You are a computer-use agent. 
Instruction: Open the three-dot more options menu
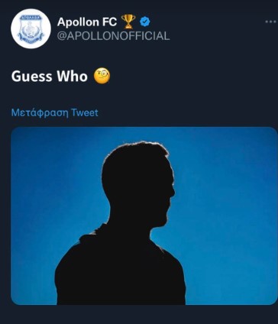(270, 22)
